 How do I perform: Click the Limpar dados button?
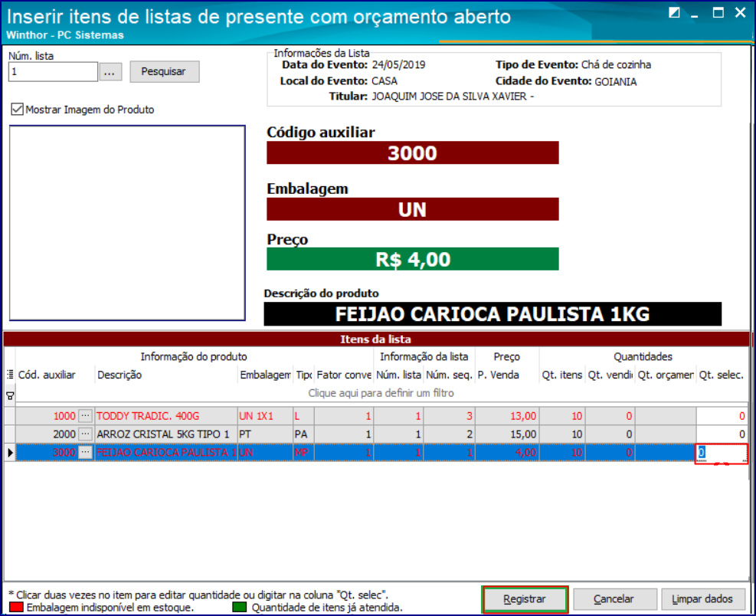click(702, 599)
